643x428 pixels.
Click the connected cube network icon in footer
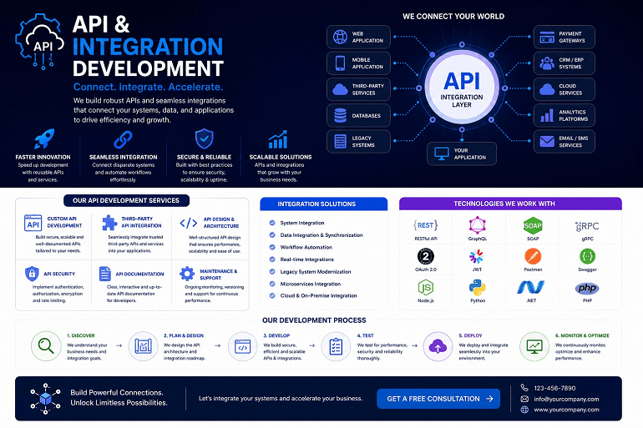46,399
